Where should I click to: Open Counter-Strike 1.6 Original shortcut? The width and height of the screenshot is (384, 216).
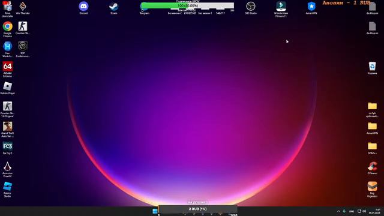click(x=7, y=109)
